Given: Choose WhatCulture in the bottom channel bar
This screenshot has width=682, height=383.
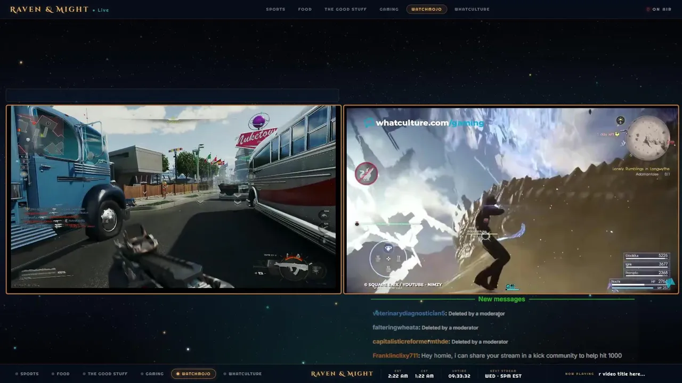Looking at the screenshot, I should 242,374.
